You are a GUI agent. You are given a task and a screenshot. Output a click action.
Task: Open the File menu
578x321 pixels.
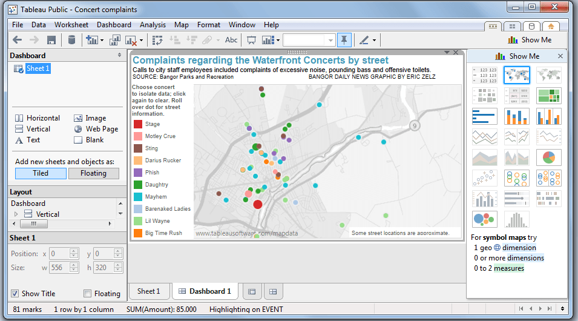click(x=18, y=25)
